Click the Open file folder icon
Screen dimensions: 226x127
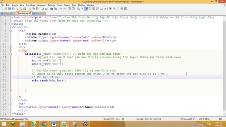(x=6, y=9)
